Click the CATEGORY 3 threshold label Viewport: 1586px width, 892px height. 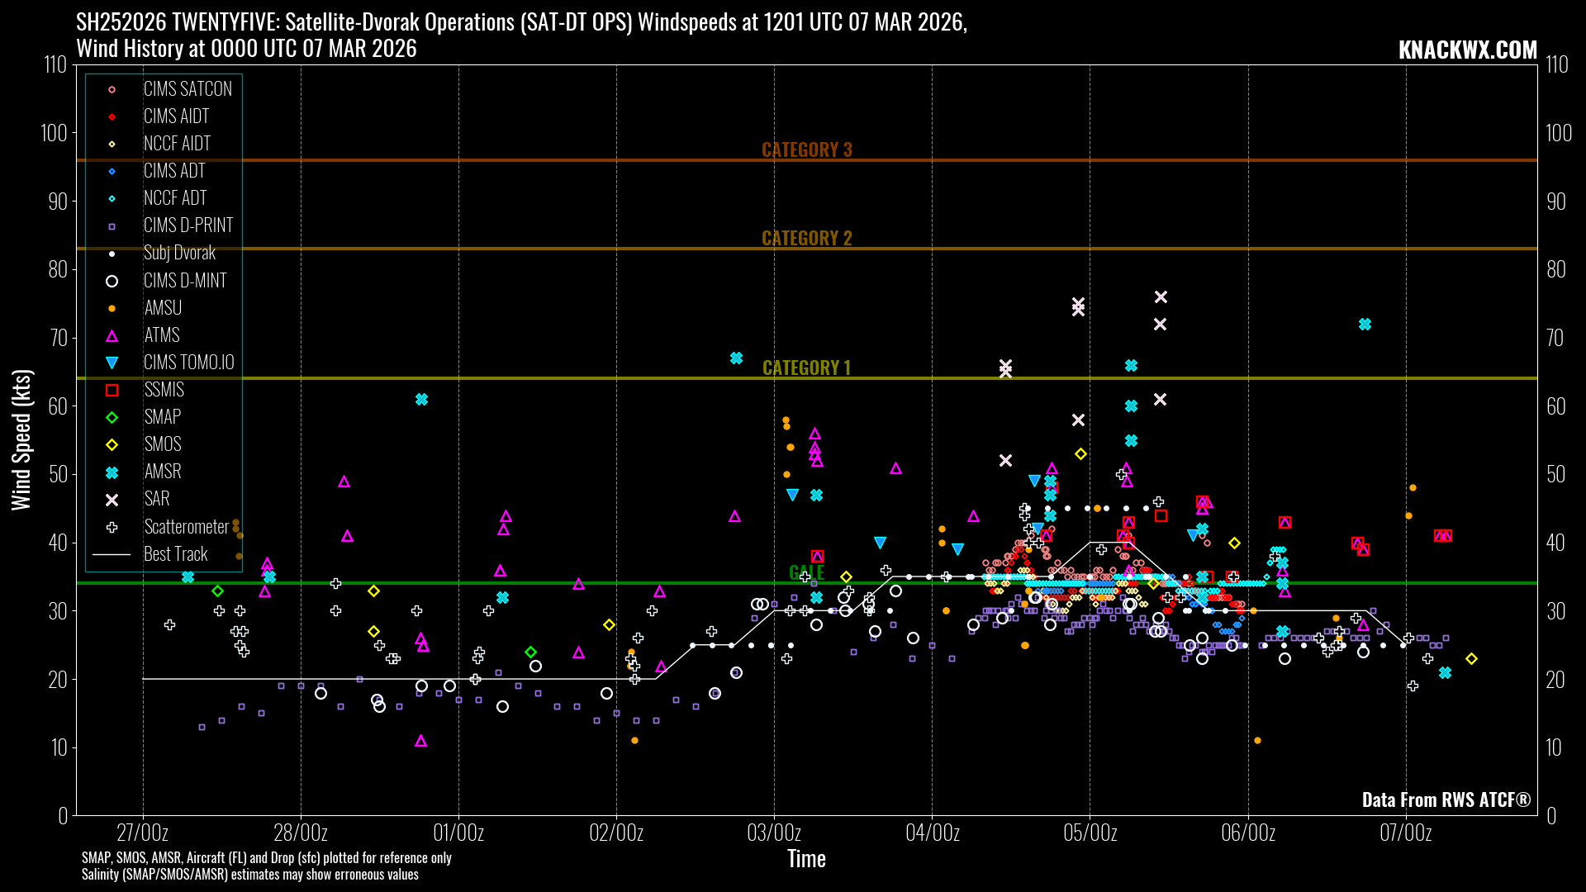coord(806,149)
